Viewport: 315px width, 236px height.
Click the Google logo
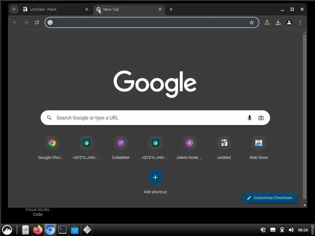tap(155, 84)
